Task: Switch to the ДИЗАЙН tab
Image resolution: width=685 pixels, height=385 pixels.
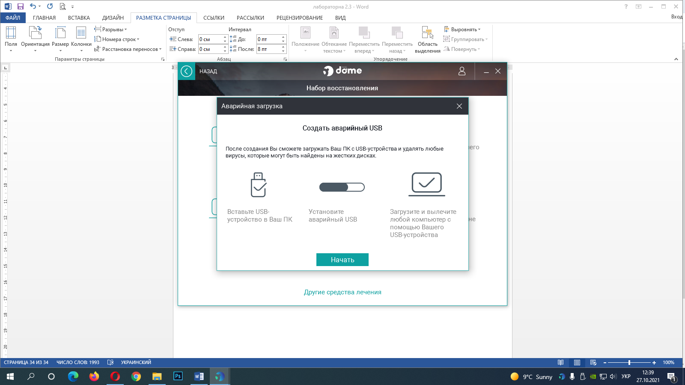Action: (113, 18)
